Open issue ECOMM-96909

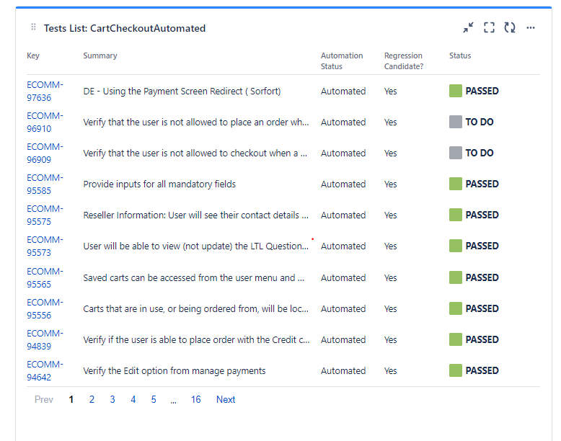tap(45, 153)
